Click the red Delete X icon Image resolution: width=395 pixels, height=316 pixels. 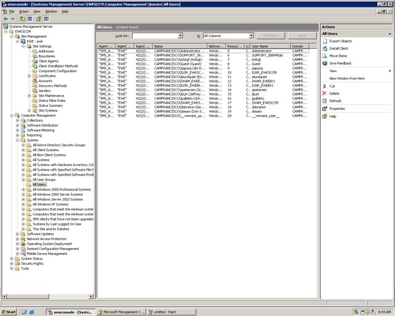[325, 93]
